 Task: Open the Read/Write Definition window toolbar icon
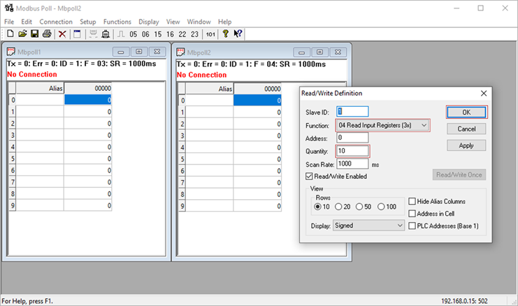(x=77, y=34)
